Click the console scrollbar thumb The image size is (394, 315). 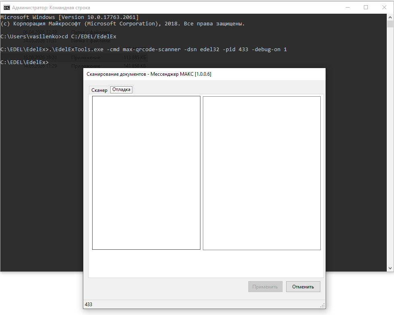pyautogui.click(x=390, y=24)
